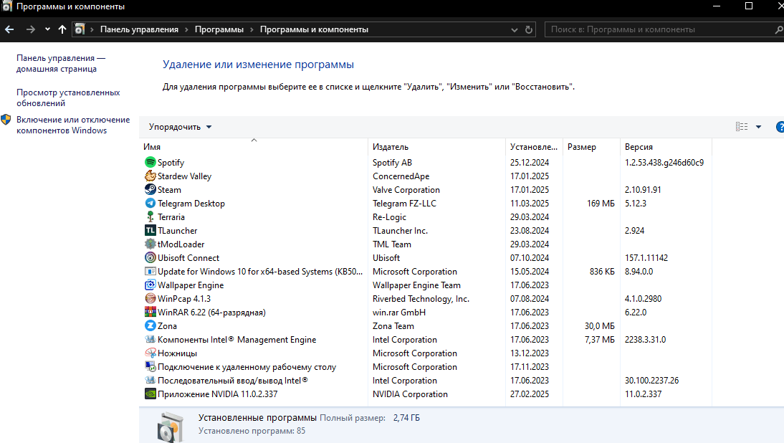Expand the chevron after Программы breadcrumb

click(252, 29)
